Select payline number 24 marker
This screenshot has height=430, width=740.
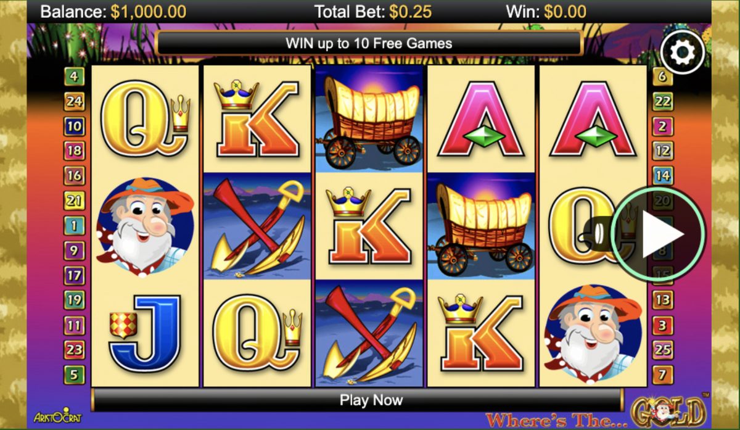tap(74, 102)
